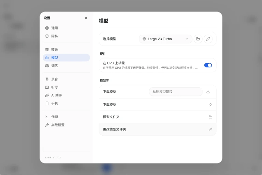262x175 pixels.
Task: Click the shield icon beside 隐私
Action: coord(47,36)
